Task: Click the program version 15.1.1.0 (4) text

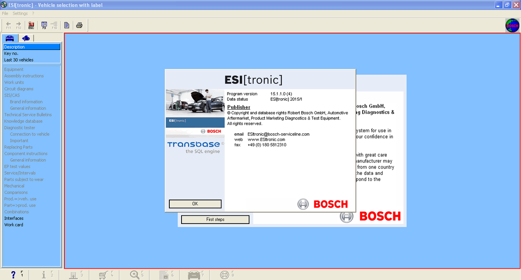Action: (281, 94)
